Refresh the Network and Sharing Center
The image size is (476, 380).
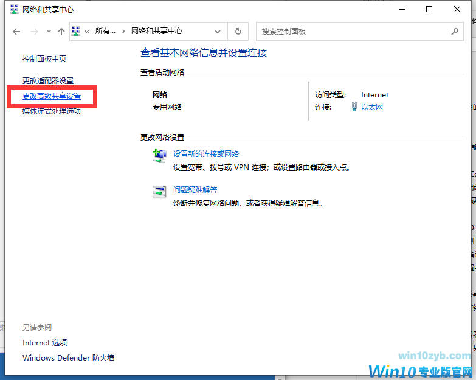238,31
